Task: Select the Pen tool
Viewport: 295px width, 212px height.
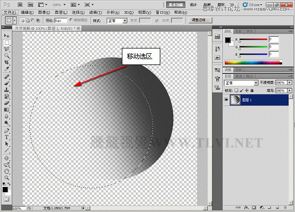Action: pyautogui.click(x=6, y=131)
